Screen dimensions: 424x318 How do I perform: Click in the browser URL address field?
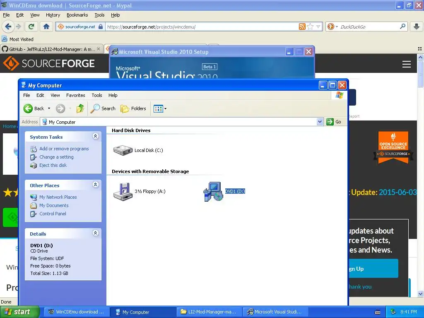(x=202, y=26)
